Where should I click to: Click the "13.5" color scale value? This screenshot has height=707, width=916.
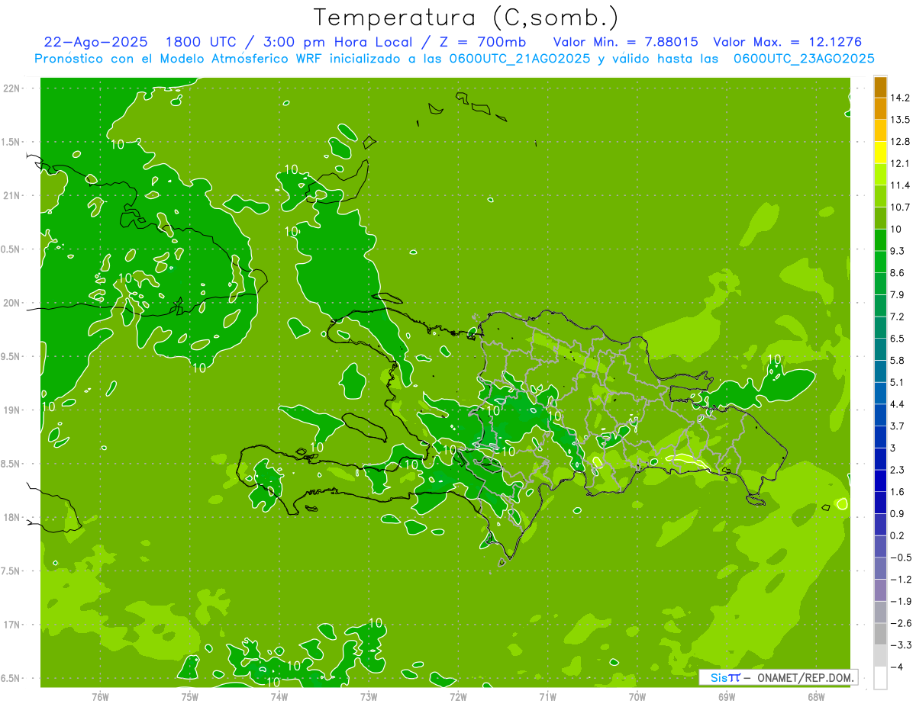[901, 120]
